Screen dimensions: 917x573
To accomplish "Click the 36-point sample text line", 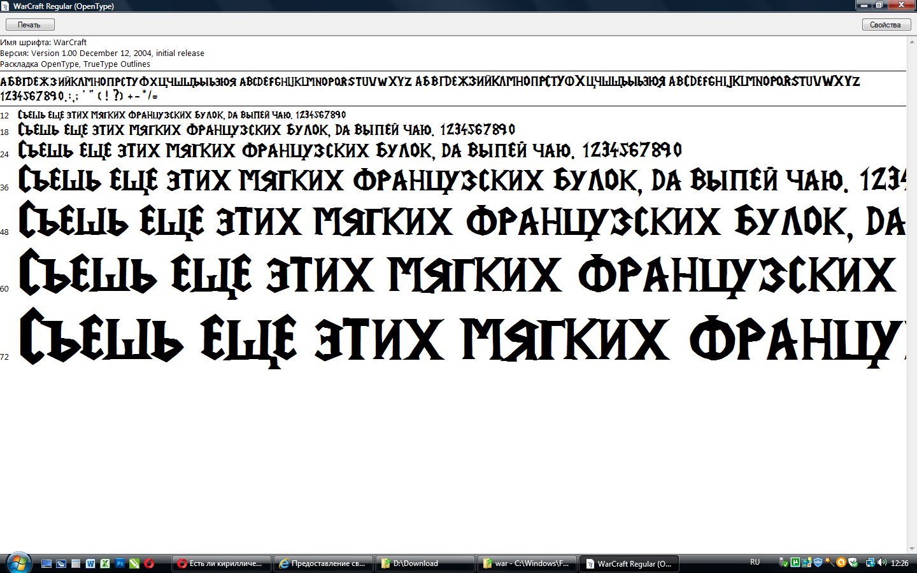I will tap(462, 180).
